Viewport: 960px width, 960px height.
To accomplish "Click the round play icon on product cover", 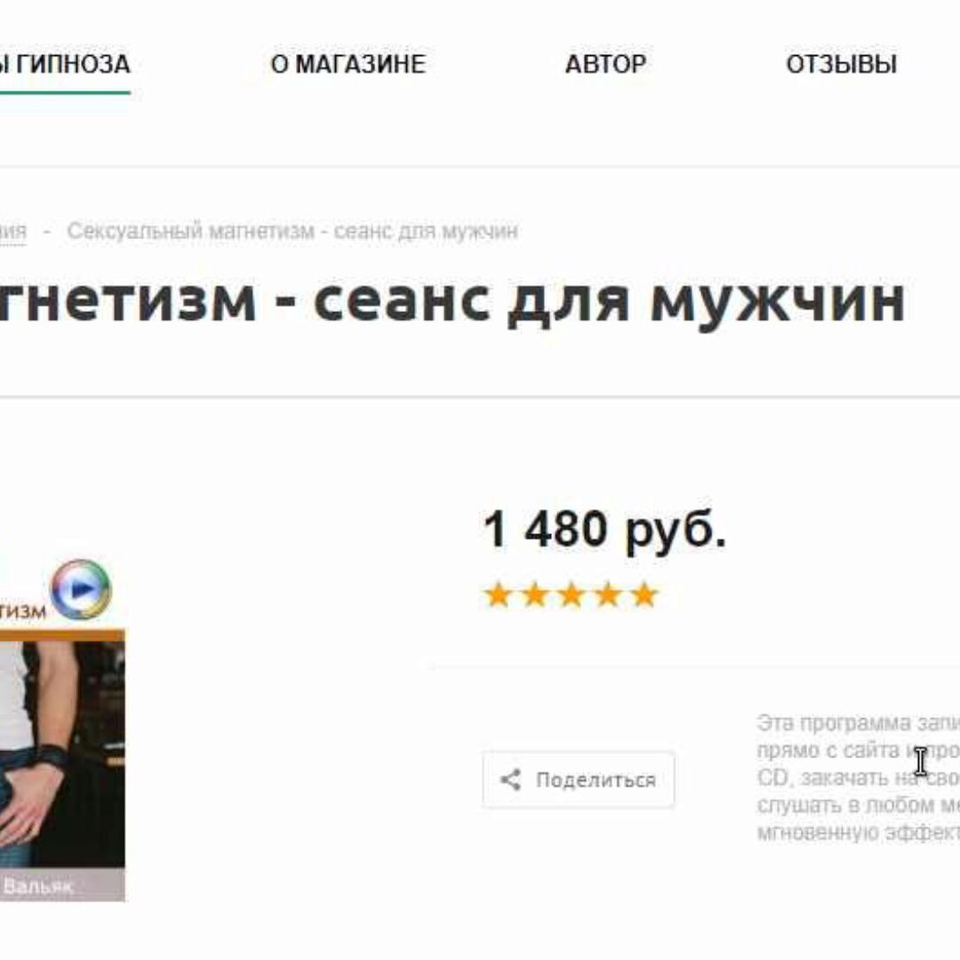I will tap(81, 589).
